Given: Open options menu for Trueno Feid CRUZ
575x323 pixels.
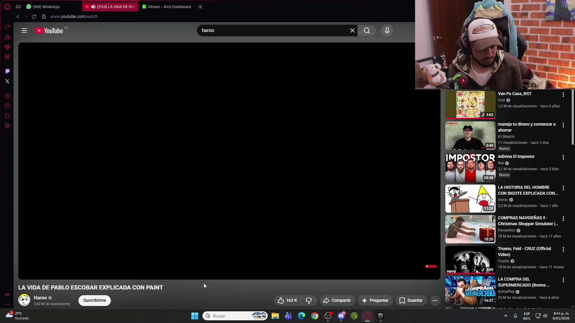Looking at the screenshot, I should (563, 249).
